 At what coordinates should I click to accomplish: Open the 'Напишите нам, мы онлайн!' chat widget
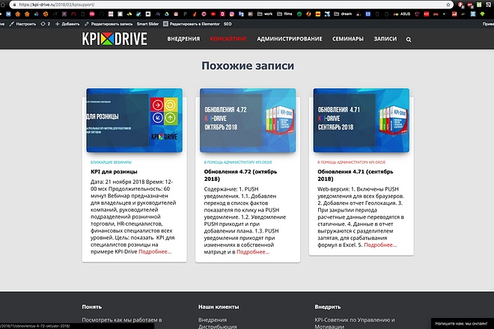(x=461, y=323)
